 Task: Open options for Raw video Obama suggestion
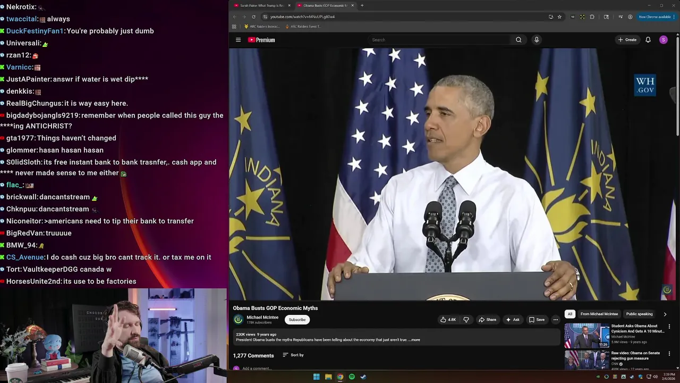pyautogui.click(x=669, y=354)
